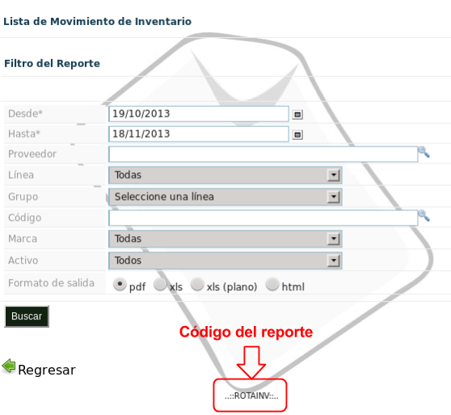Select pdf output format
Image resolution: width=451 pixels, height=415 pixels.
pos(120,284)
